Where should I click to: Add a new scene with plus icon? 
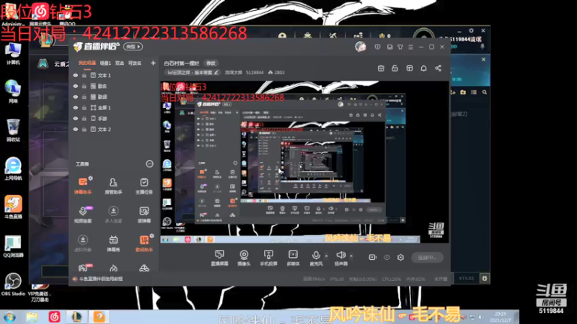(x=153, y=63)
